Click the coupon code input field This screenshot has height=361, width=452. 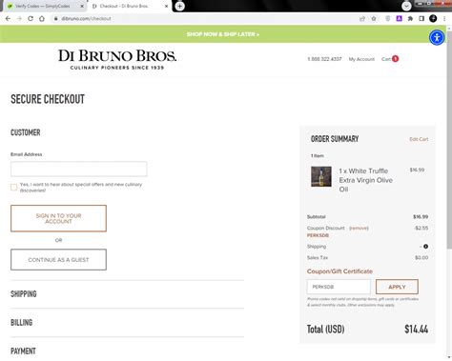point(339,287)
